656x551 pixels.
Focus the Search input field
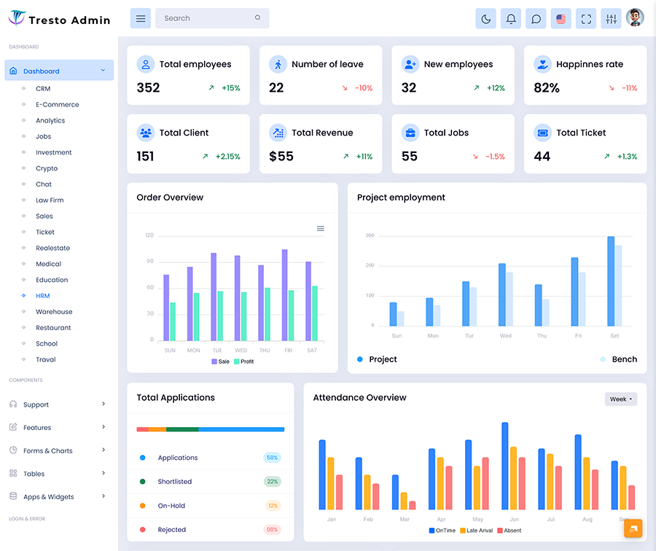pos(212,18)
